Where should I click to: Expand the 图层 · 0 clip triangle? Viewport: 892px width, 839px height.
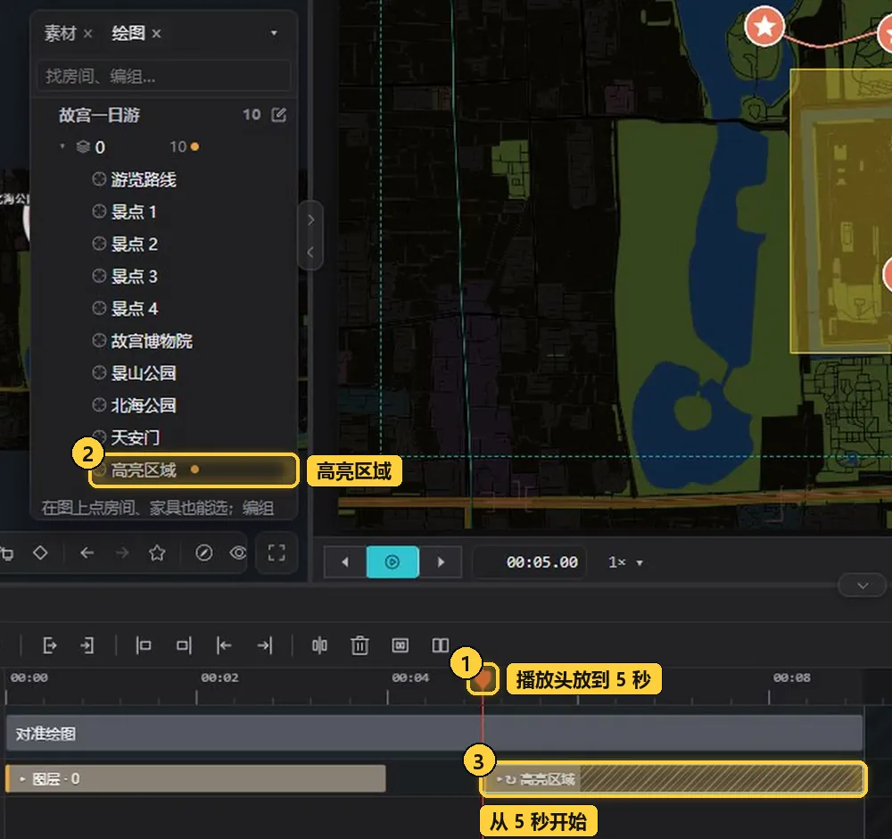(x=23, y=779)
